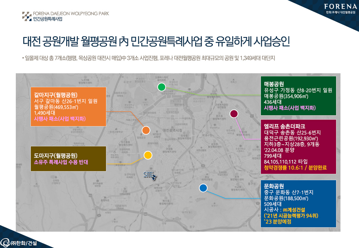Viewport: 359px width, 248px height.
Task: Click '청약경쟁률 10.6:1 / 분양완료' highlighted line
Action: pyautogui.click(x=295, y=168)
